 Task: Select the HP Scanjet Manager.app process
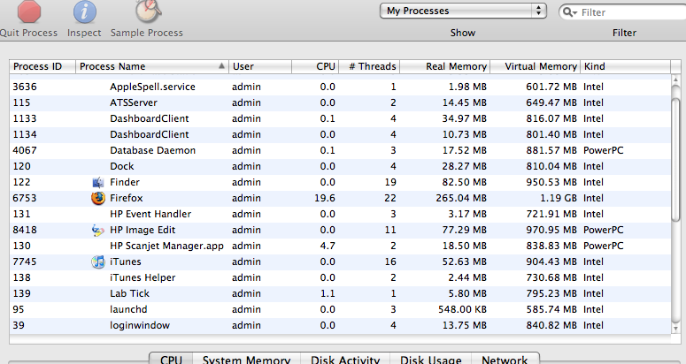[x=340, y=246]
